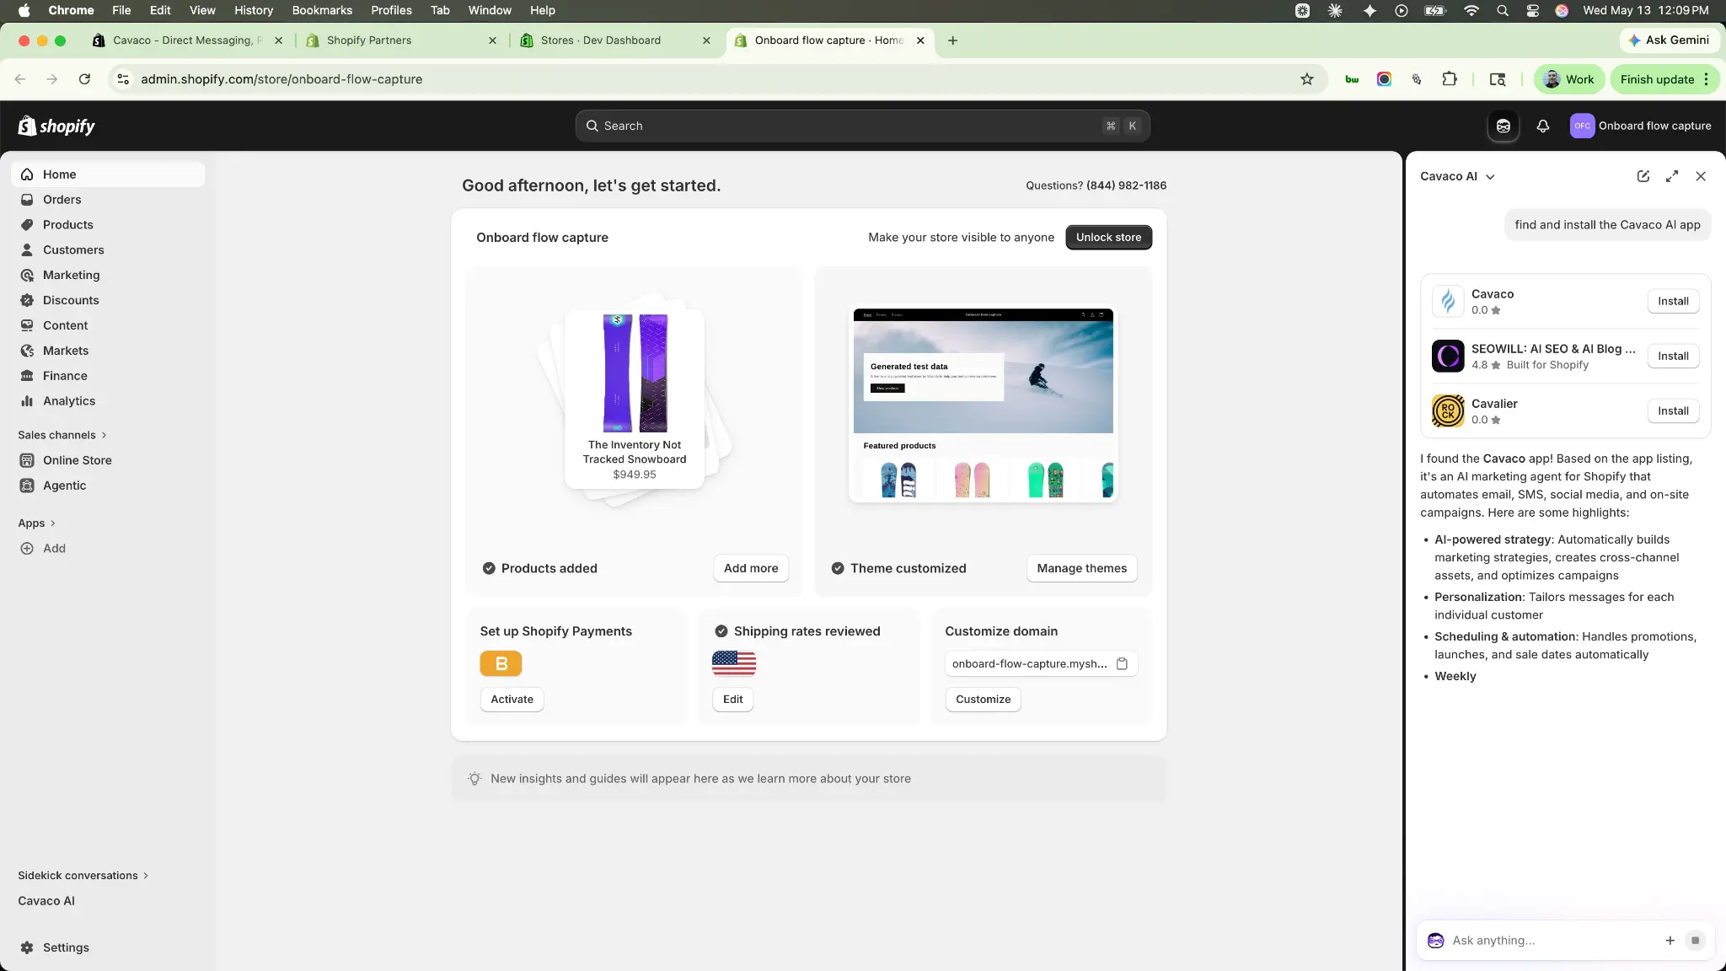The image size is (1726, 971).
Task: Click the Shopify Payments B badge
Action: coord(501,663)
